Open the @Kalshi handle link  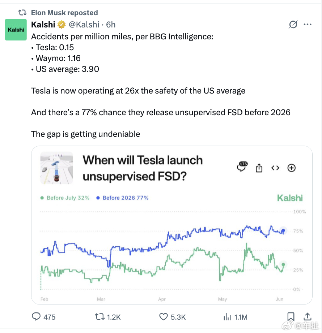point(84,25)
